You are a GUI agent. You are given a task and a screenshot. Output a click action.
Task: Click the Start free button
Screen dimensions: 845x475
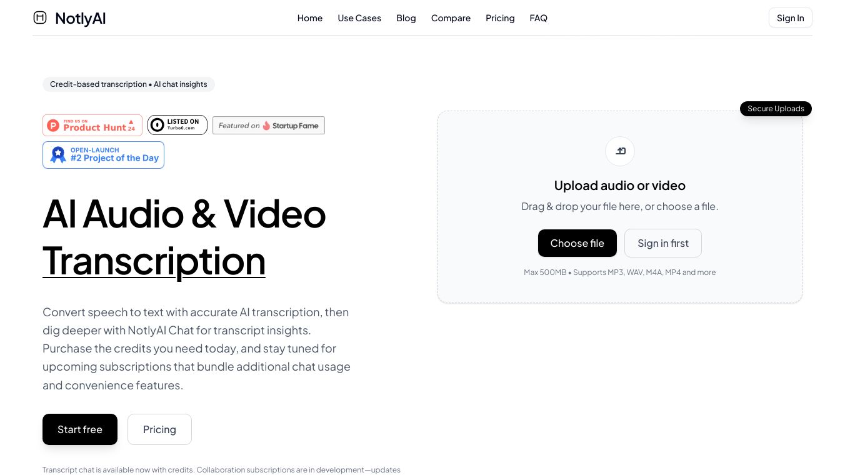click(80, 429)
